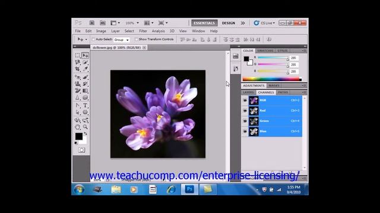Screen dimensions: 380x213
Task: Select the Zoom tool
Action: tap(85, 127)
